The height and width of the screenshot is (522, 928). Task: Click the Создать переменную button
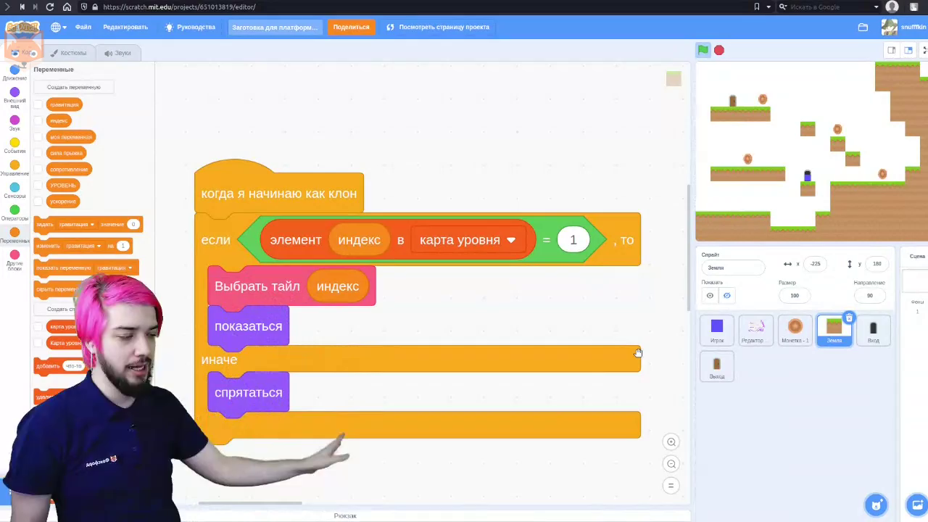(73, 87)
